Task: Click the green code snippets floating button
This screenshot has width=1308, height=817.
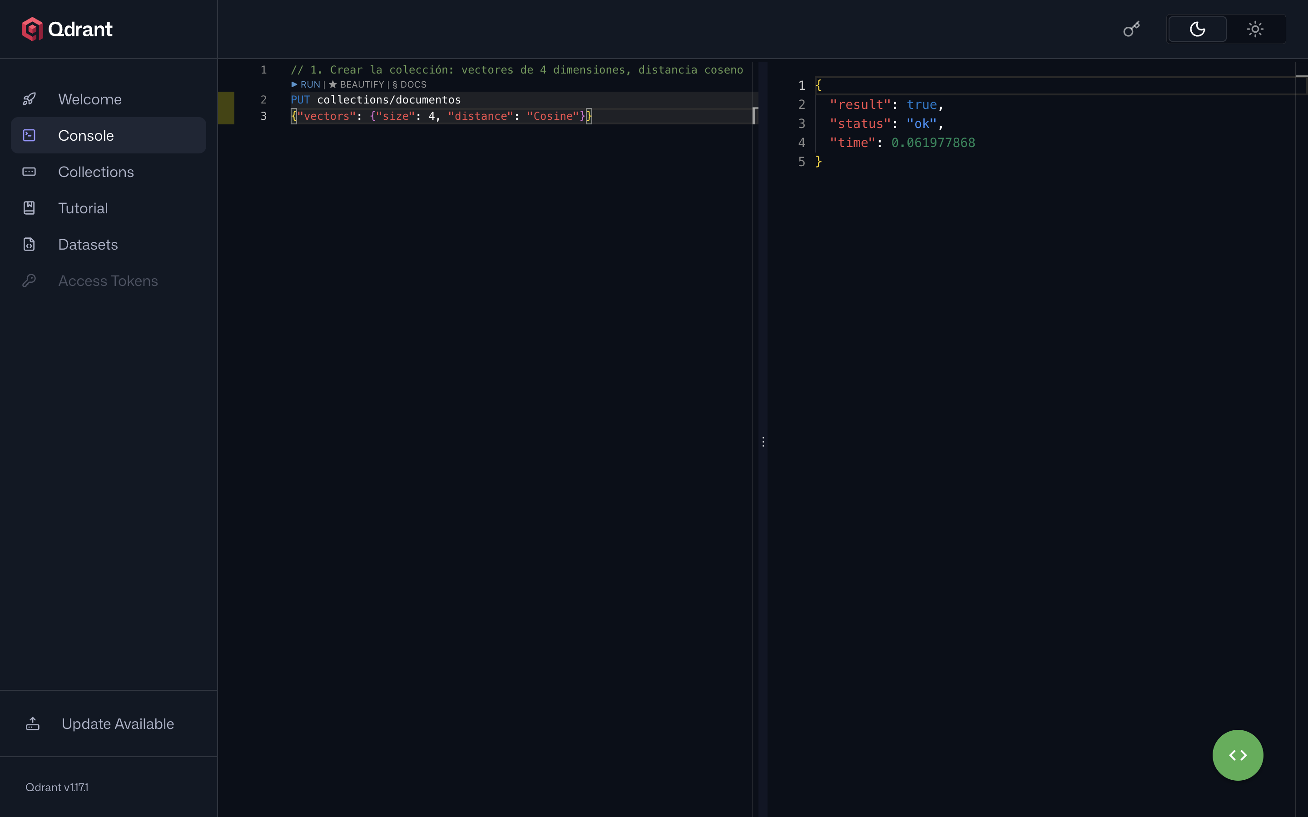Action: [x=1238, y=755]
